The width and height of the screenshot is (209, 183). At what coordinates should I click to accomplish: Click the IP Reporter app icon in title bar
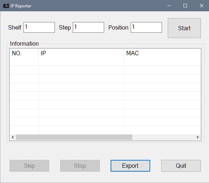[x=6, y=6]
